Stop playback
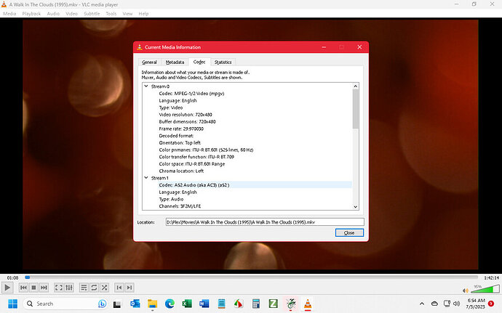The width and height of the screenshot is (502, 313). pos(33,288)
